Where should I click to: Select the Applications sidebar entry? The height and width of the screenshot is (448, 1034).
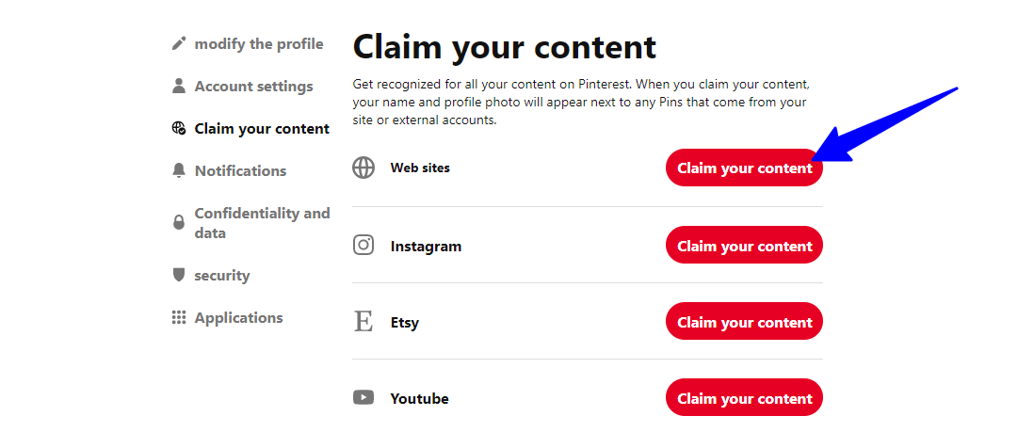238,317
